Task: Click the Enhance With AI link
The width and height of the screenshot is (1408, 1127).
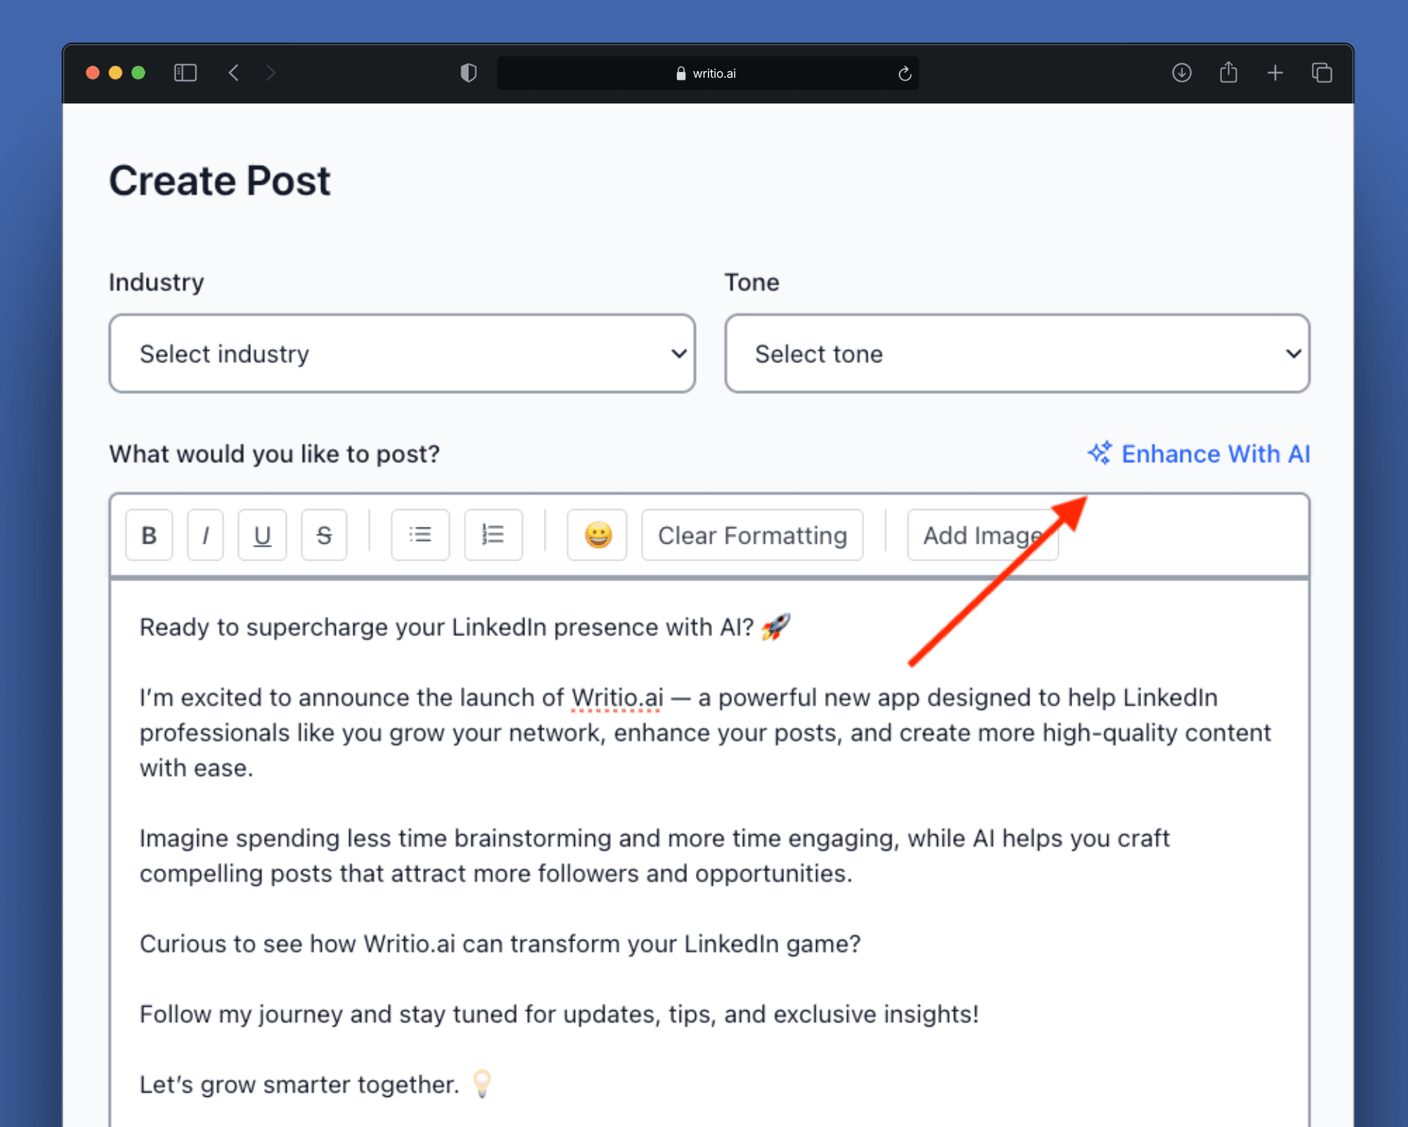Action: 1215,453
